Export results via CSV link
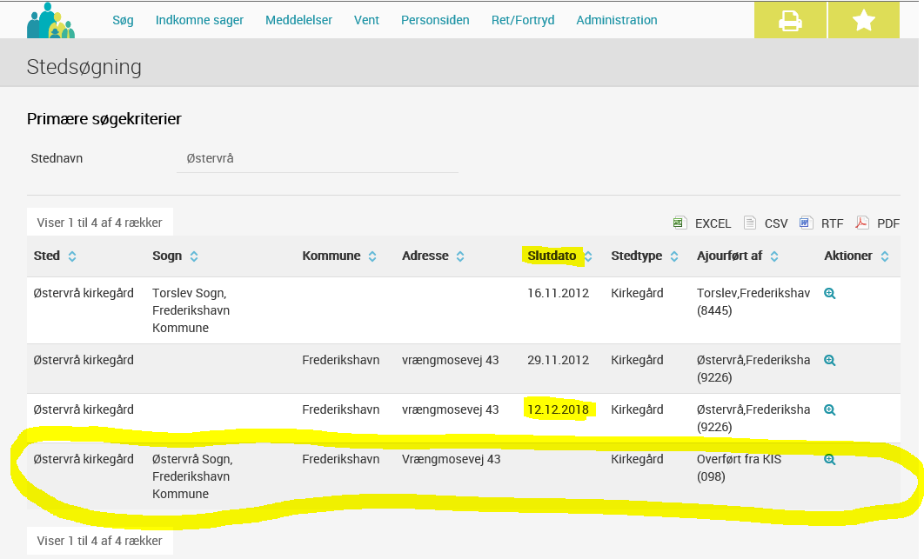Screen dimensions: 924x559 tap(776, 223)
